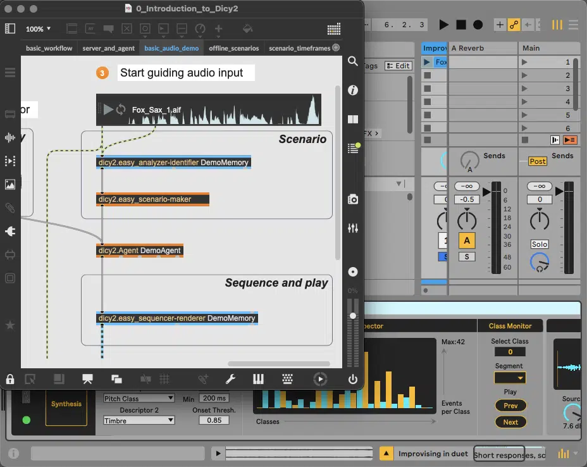Turn on audio with the power icon
Screen dimensions: 587x467
tap(353, 379)
